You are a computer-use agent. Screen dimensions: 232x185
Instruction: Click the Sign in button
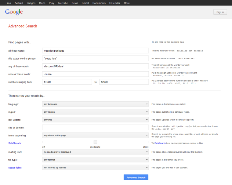point(220,12)
